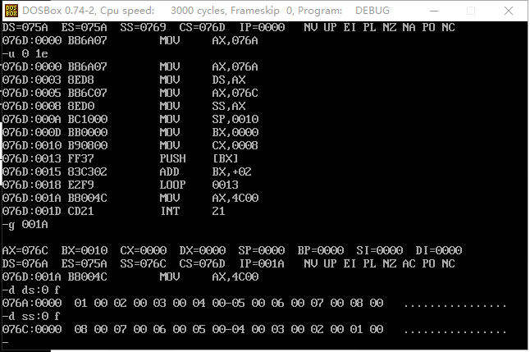The height and width of the screenshot is (352, 530).
Task: Click the '-d ds:0 f' command line
Action: 31,290
